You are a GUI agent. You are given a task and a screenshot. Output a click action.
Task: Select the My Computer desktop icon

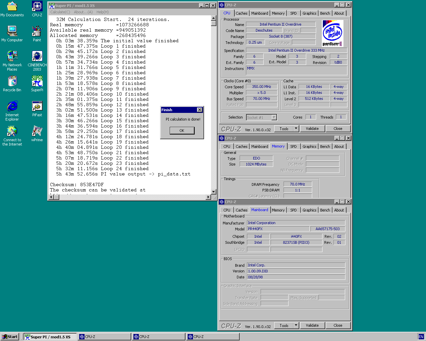pyautogui.click(x=12, y=34)
